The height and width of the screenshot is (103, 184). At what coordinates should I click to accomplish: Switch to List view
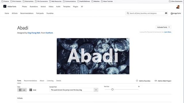(x=22, y=90)
